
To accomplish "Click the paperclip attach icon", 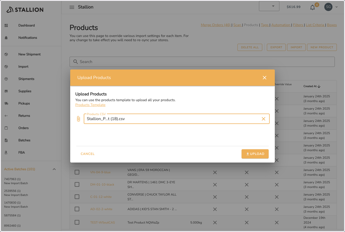I will 78,119.
